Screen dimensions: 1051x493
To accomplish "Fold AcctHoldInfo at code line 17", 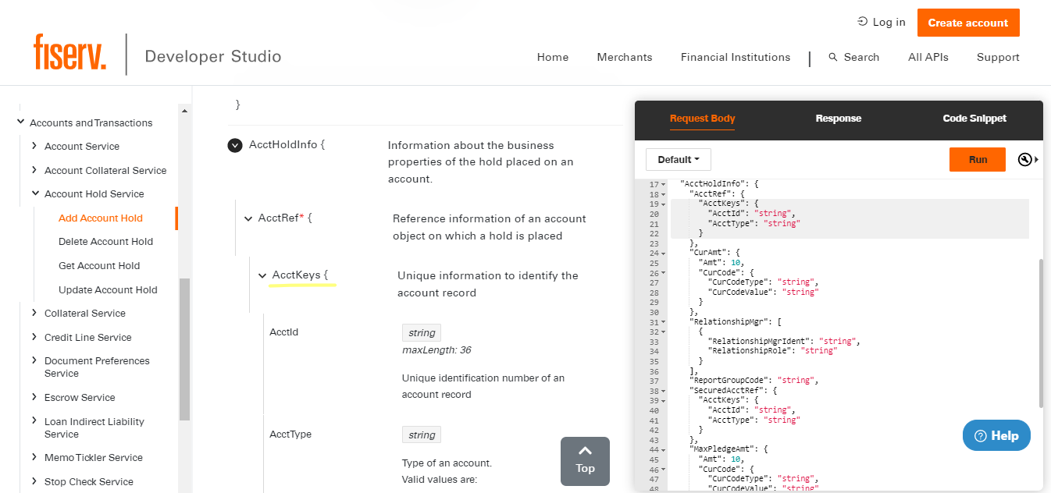I will [x=664, y=185].
